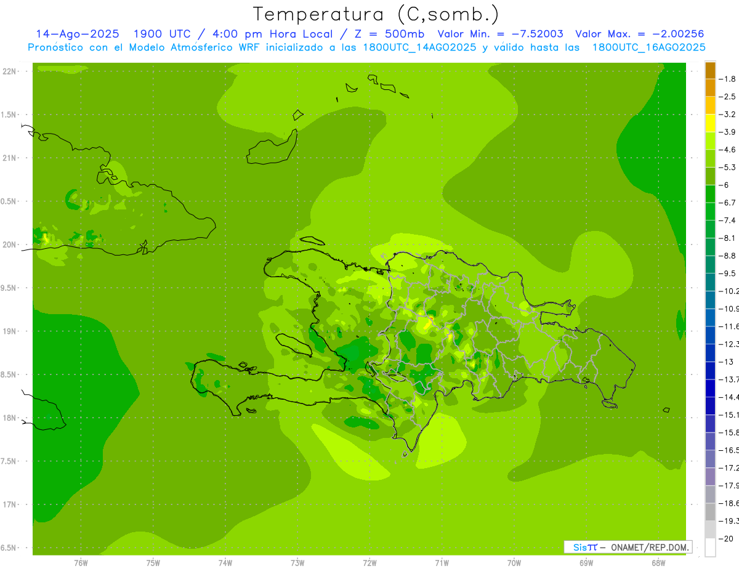Click the 76W longitude axis label
Viewport: 739px width, 571px height.
click(81, 563)
